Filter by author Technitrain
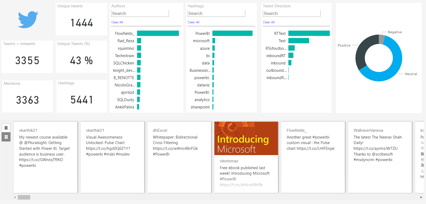The image size is (426, 204). (125, 56)
